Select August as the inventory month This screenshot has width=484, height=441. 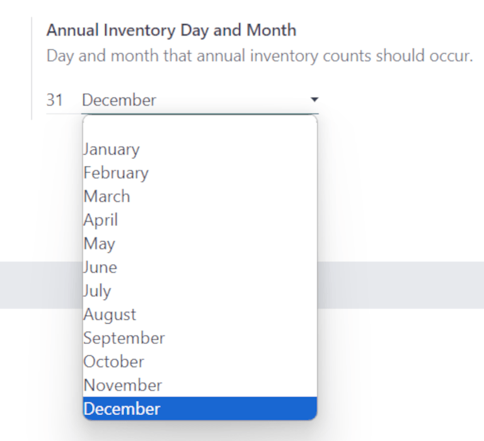110,314
